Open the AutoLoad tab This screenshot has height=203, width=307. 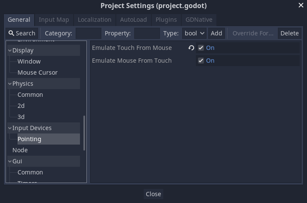click(133, 20)
